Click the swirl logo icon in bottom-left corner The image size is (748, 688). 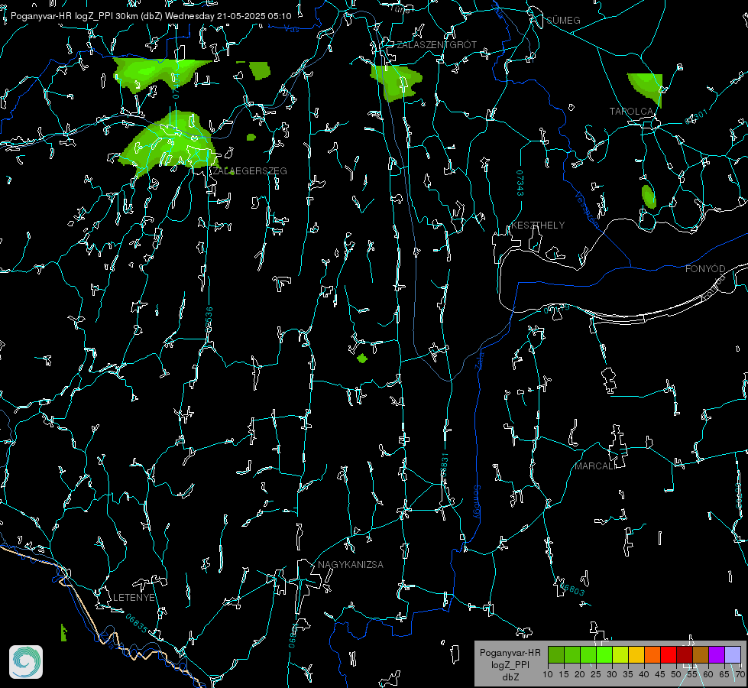[x=26, y=662]
